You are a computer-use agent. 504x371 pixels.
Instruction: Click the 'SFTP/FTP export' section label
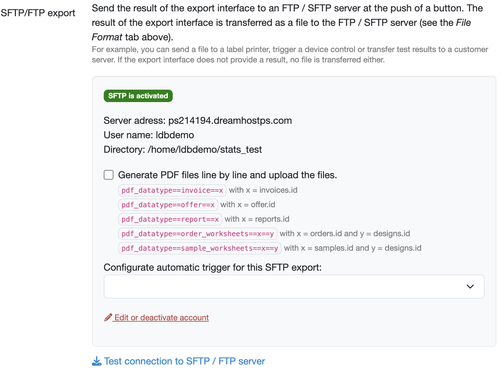tap(38, 13)
